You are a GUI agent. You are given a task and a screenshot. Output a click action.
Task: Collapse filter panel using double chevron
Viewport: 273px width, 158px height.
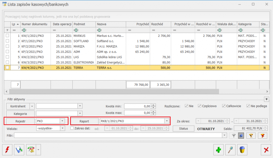[x=266, y=99]
